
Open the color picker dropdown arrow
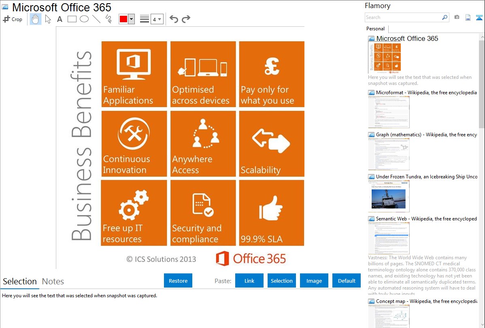[131, 19]
